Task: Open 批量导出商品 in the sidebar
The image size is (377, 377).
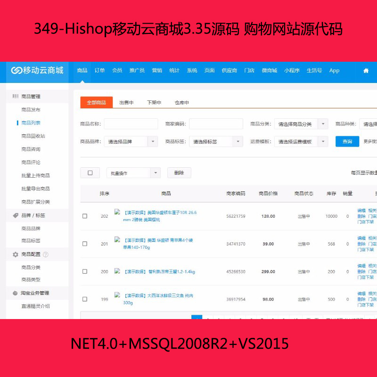Action: point(36,189)
